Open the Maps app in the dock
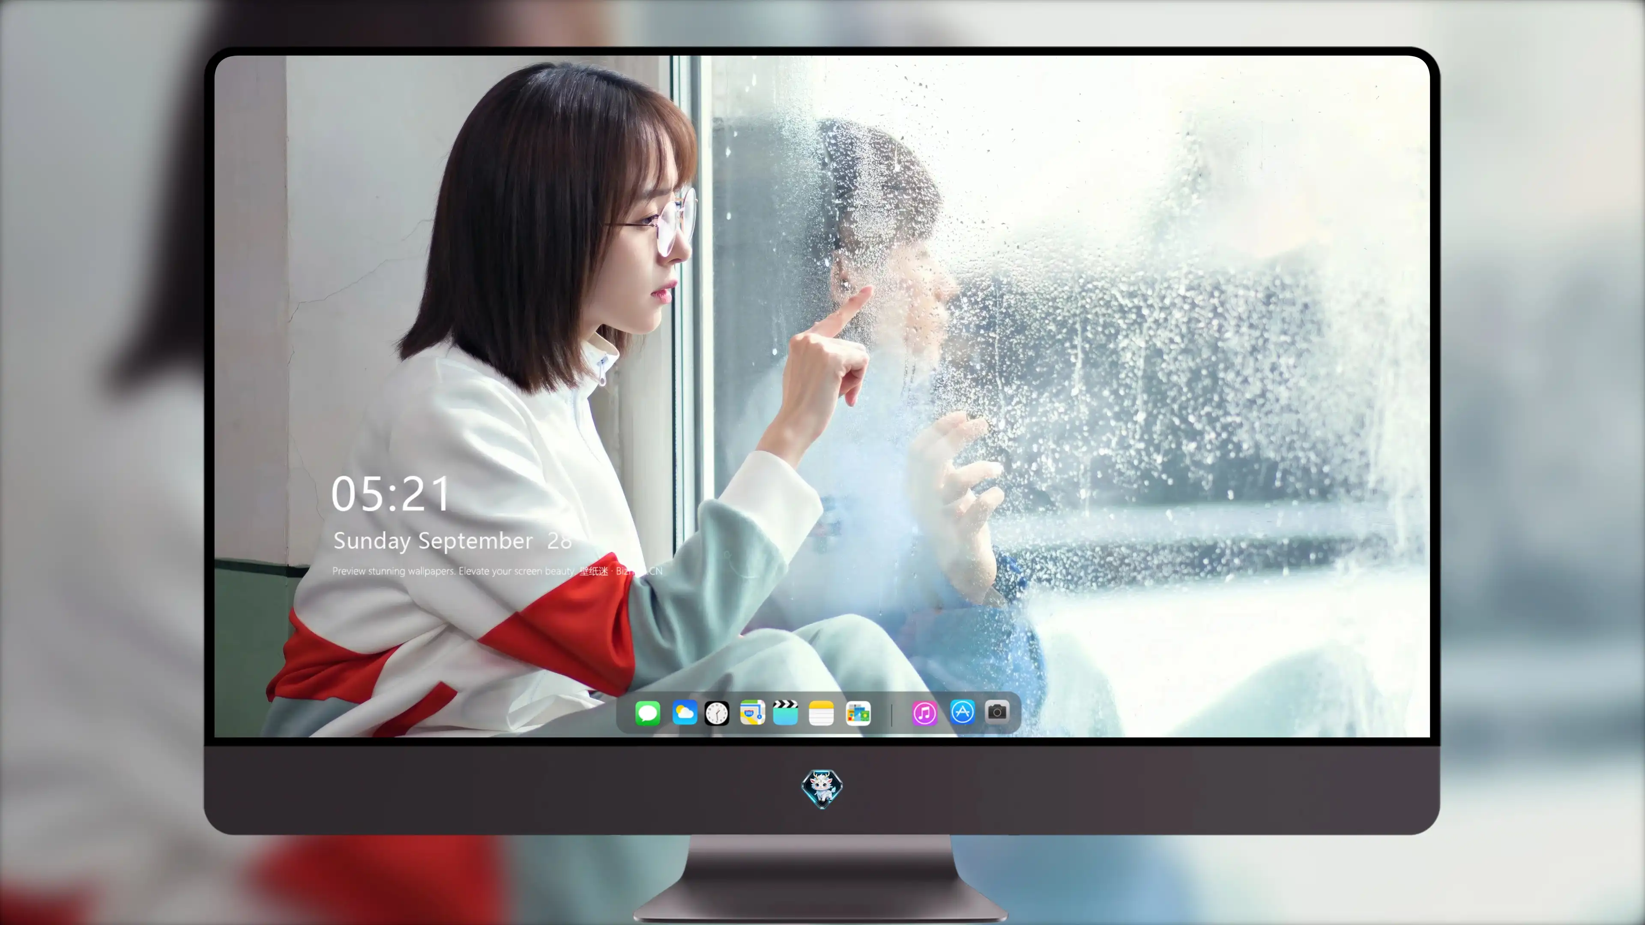 coord(752,713)
